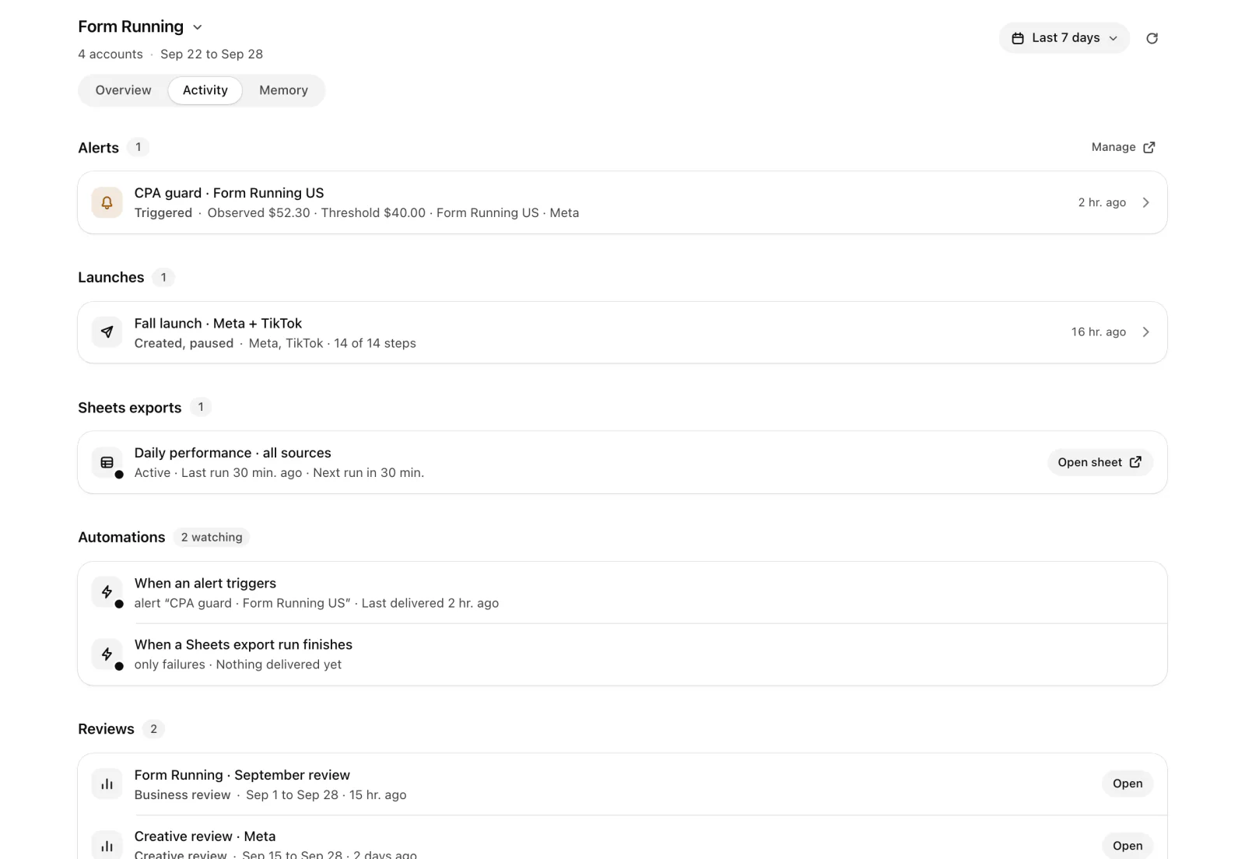
Task: Click the refresh icon near date range
Action: pyautogui.click(x=1152, y=38)
